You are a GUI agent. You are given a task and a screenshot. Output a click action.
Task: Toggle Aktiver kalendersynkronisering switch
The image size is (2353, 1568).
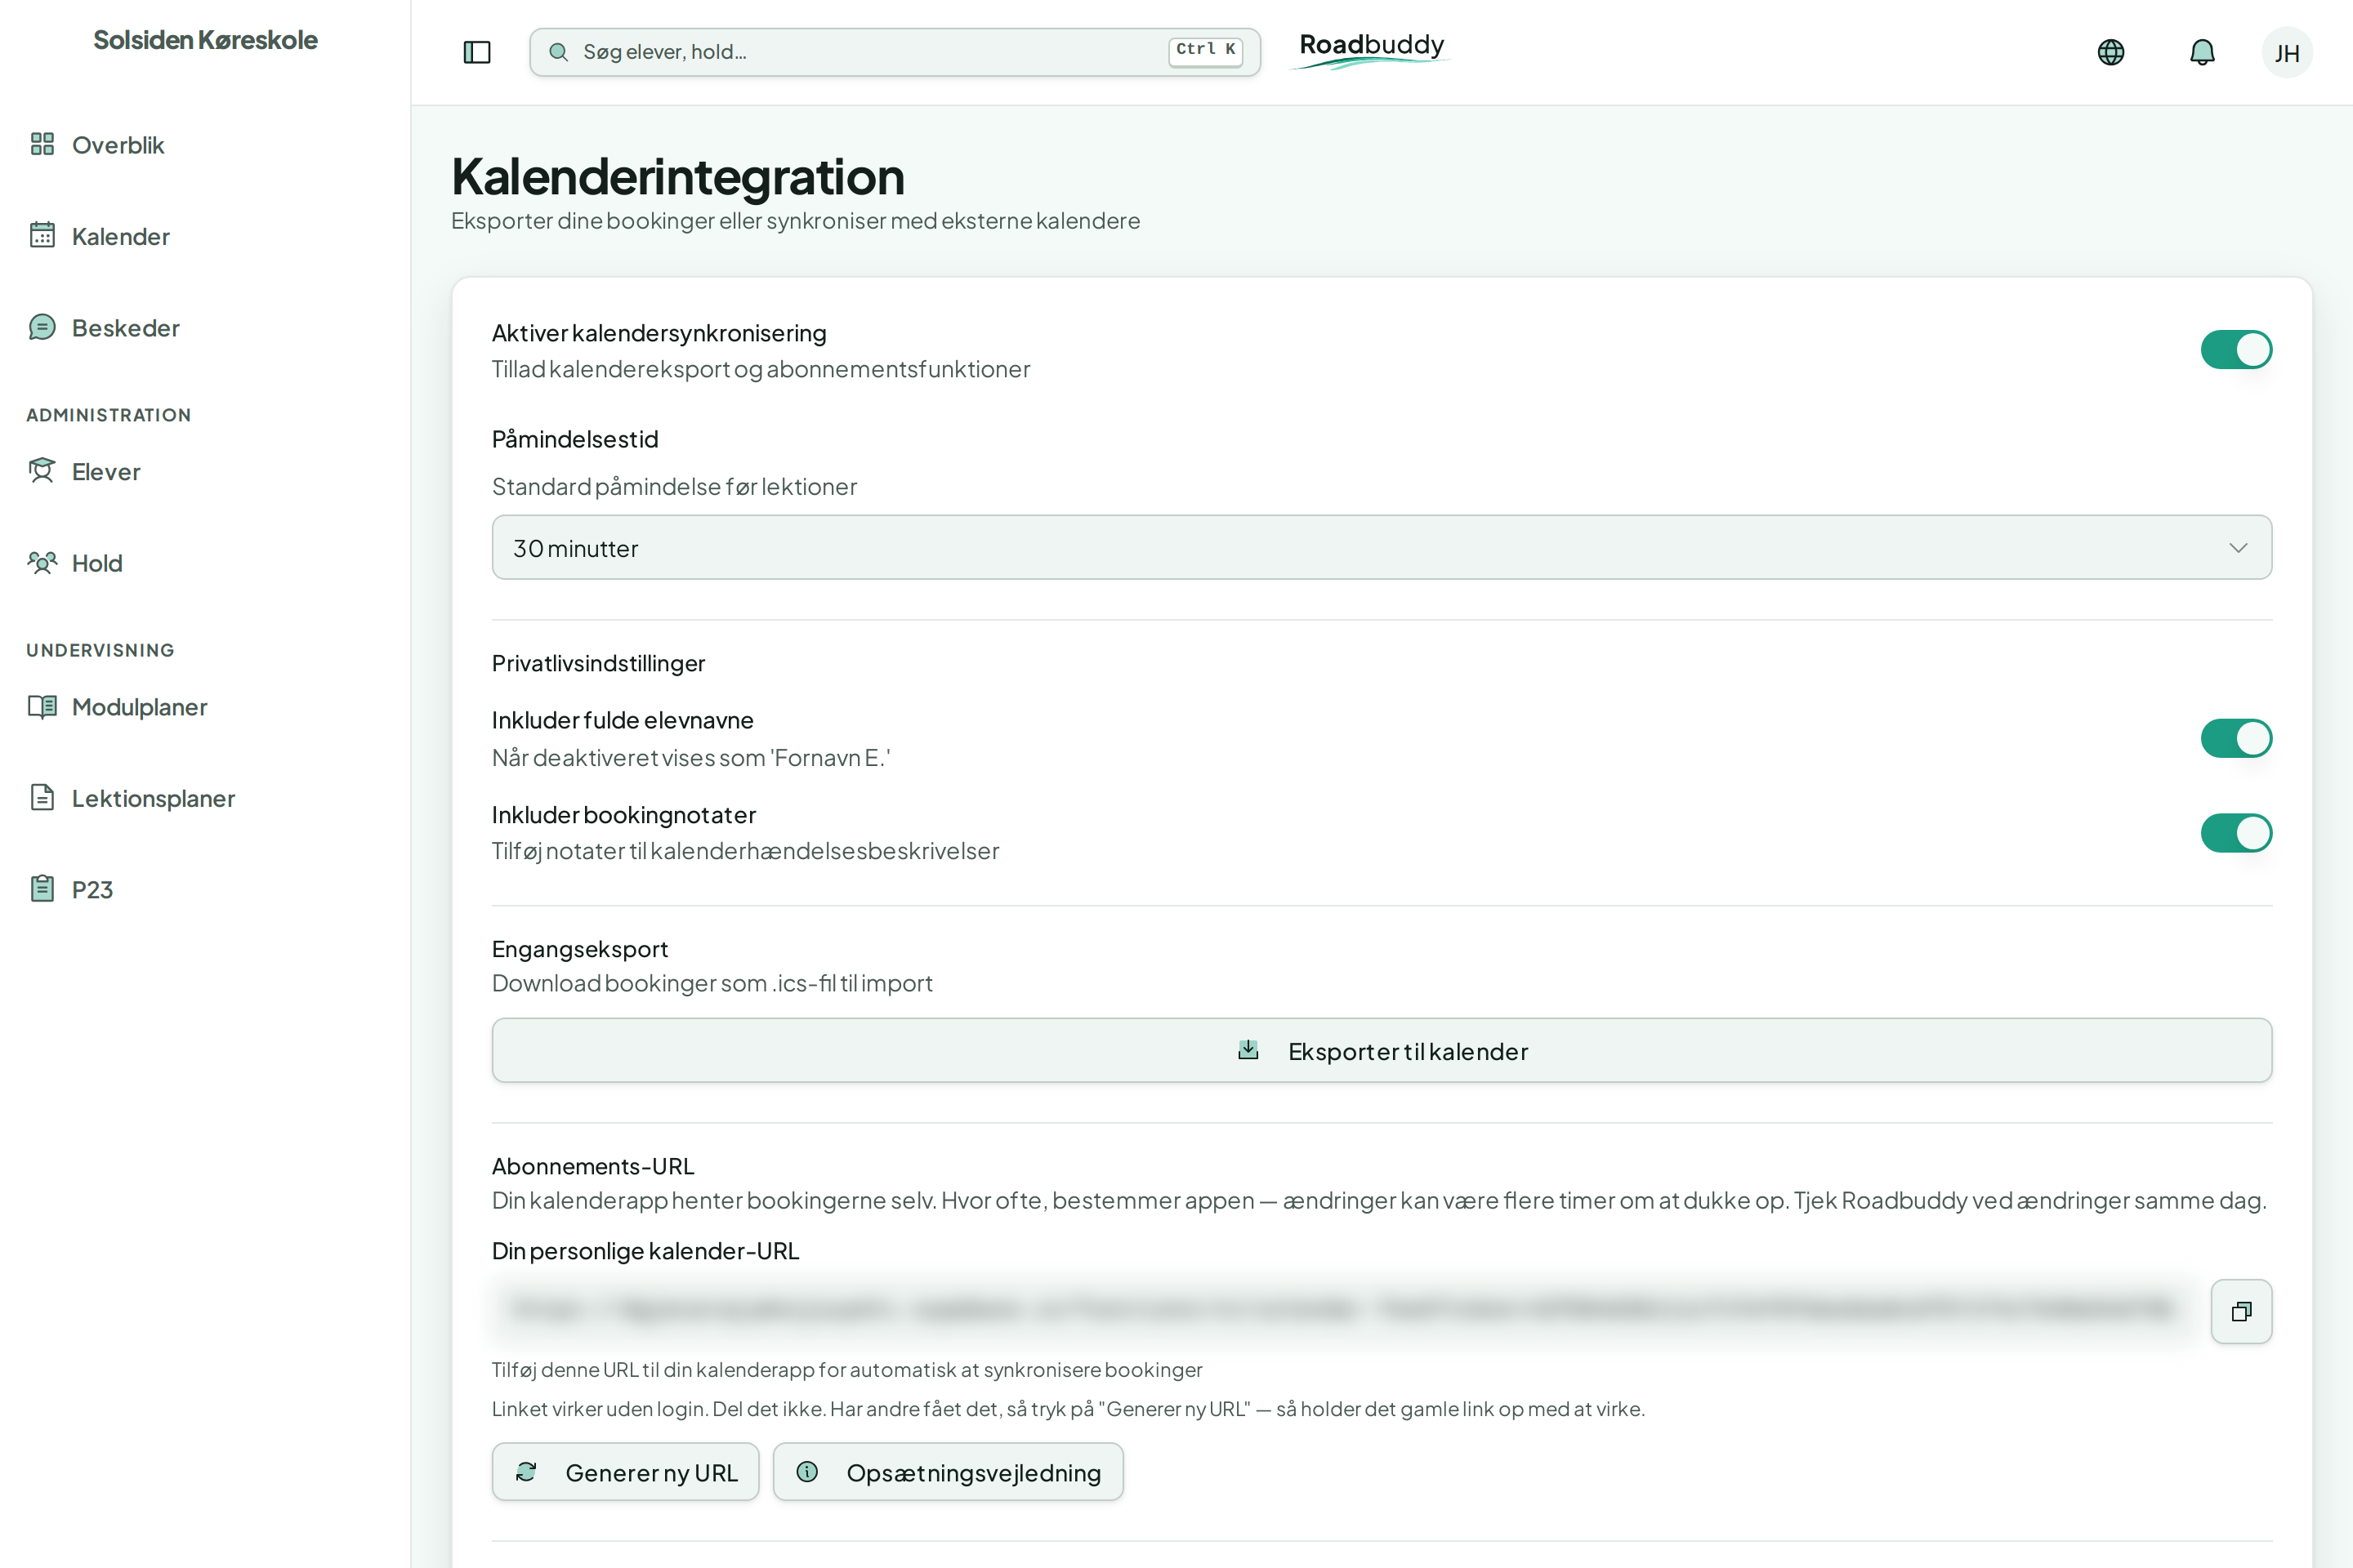point(2236,349)
